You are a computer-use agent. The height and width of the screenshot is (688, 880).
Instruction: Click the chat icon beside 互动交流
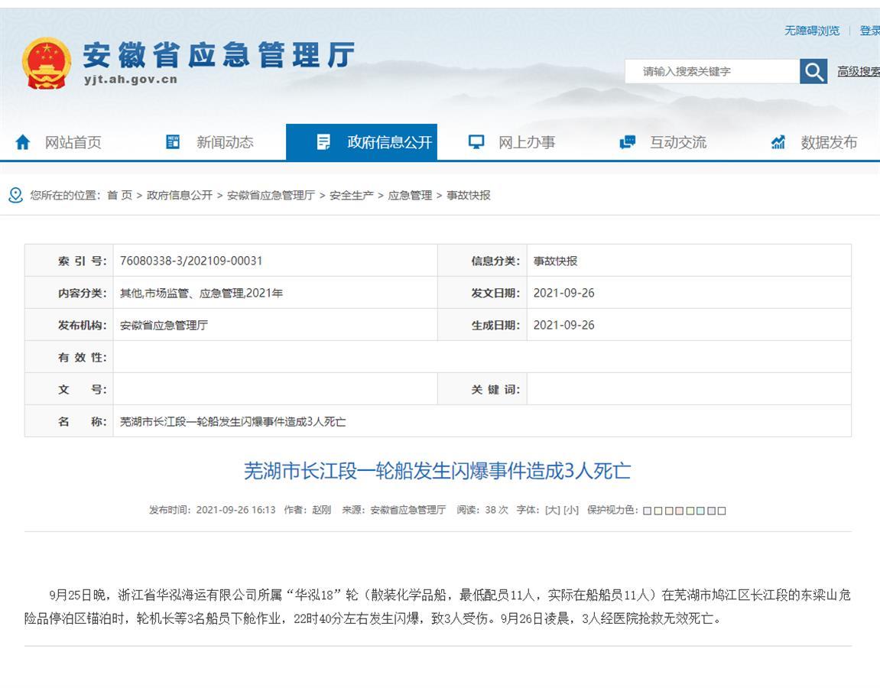(x=628, y=142)
